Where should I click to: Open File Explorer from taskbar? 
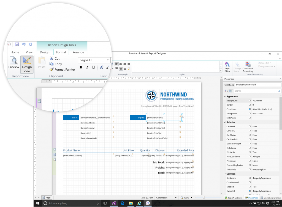coord(131,203)
